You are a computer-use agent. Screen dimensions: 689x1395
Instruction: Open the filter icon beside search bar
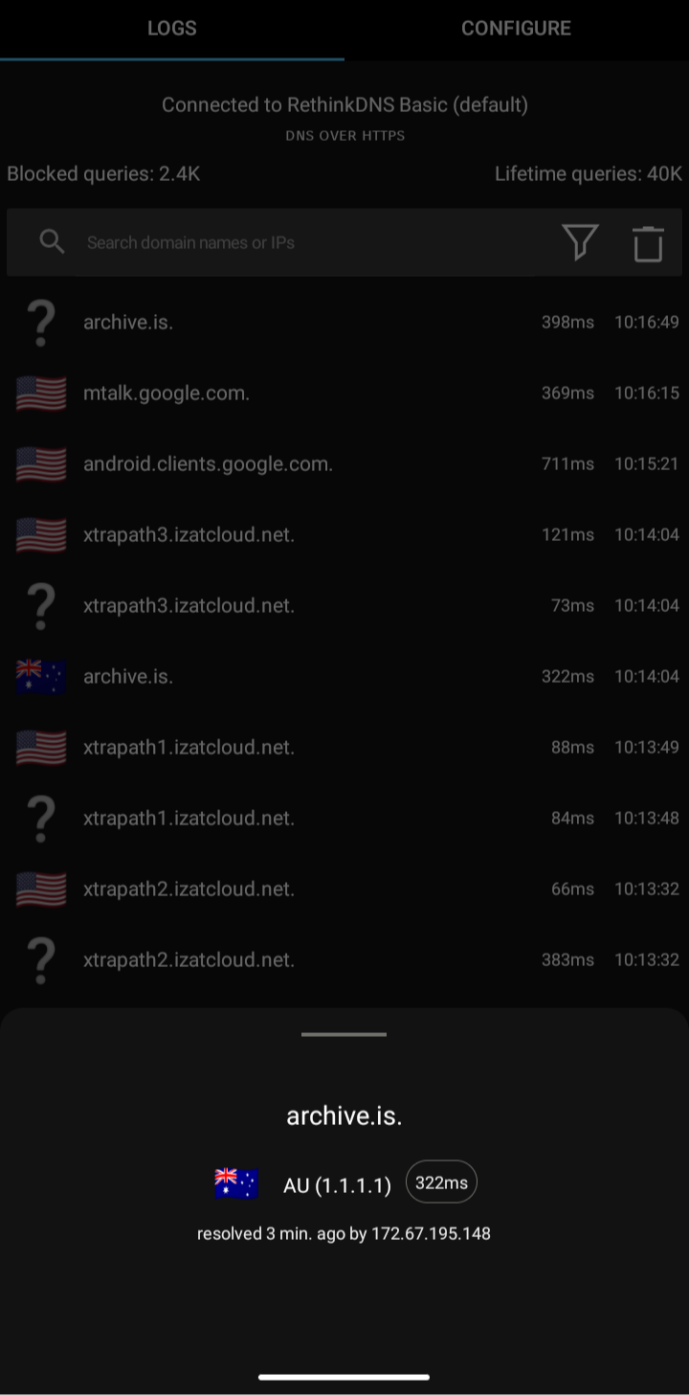(x=581, y=242)
